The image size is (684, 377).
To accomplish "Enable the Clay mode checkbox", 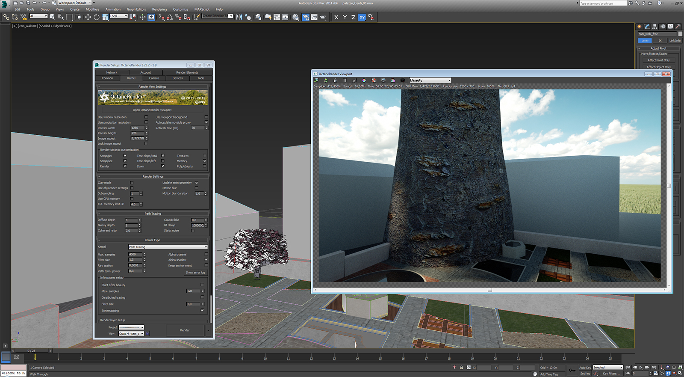I will pyautogui.click(x=132, y=183).
